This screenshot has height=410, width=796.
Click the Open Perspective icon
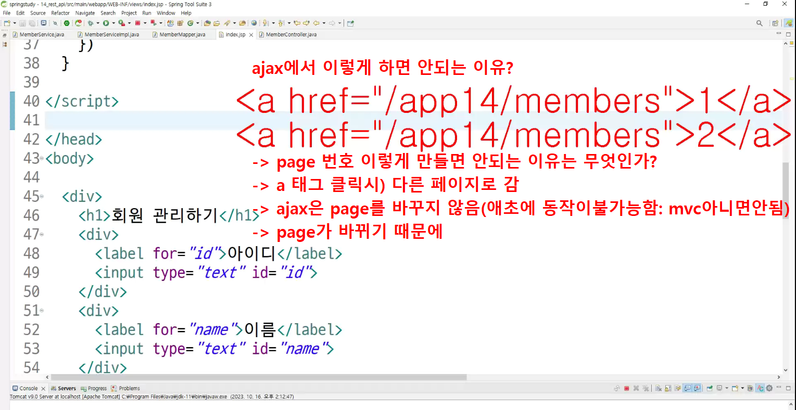775,23
